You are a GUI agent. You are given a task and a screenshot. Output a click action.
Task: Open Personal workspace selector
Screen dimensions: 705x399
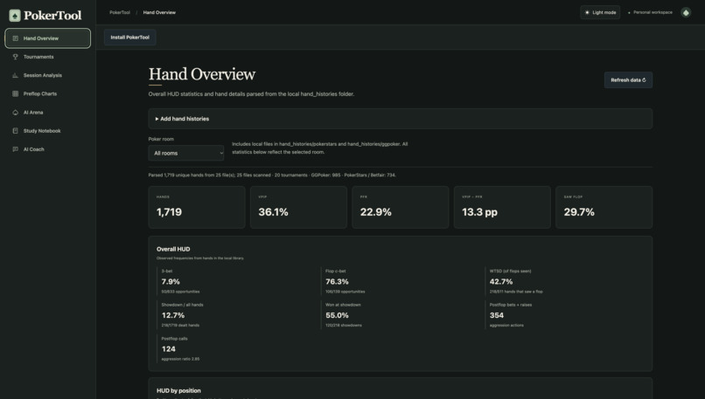coord(650,12)
